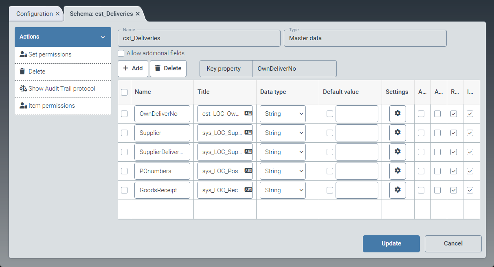Close the Configuration tab

coord(57,14)
